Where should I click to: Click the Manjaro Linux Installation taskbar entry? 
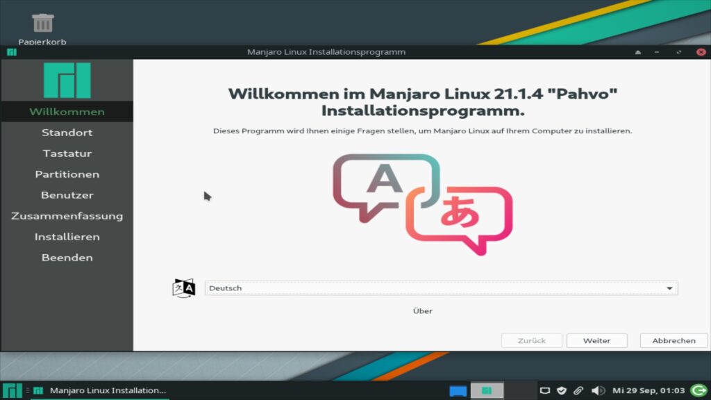point(101,390)
